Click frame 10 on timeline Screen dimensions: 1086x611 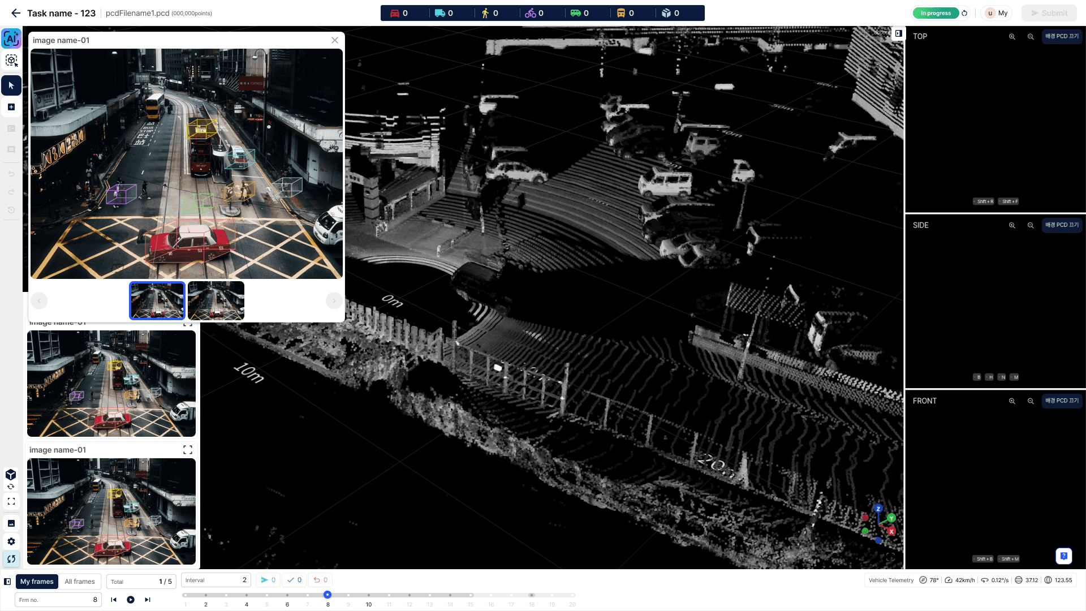pyautogui.click(x=369, y=595)
